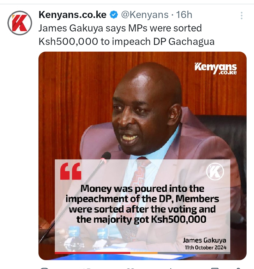Image resolution: width=254 pixels, height=269 pixels.
Task: Click the white Kenyans.co.ke watermark in photo
Action: pyautogui.click(x=216, y=69)
